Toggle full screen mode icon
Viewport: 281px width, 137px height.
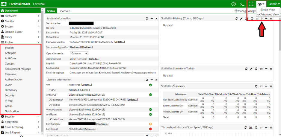pyautogui.click(x=251, y=4)
